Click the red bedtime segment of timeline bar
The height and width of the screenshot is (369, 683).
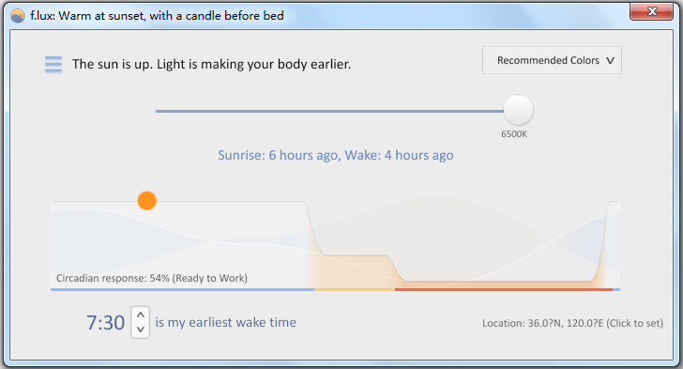click(504, 289)
